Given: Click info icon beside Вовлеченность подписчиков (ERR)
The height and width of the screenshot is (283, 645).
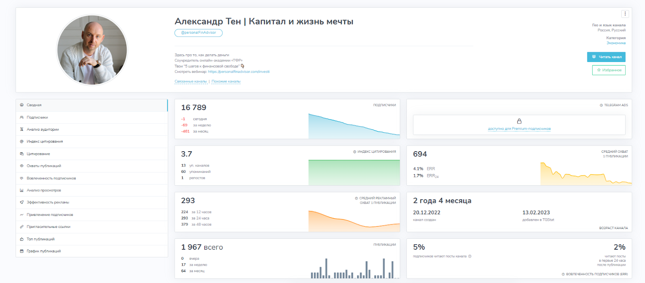Looking at the screenshot, I should (563, 274).
